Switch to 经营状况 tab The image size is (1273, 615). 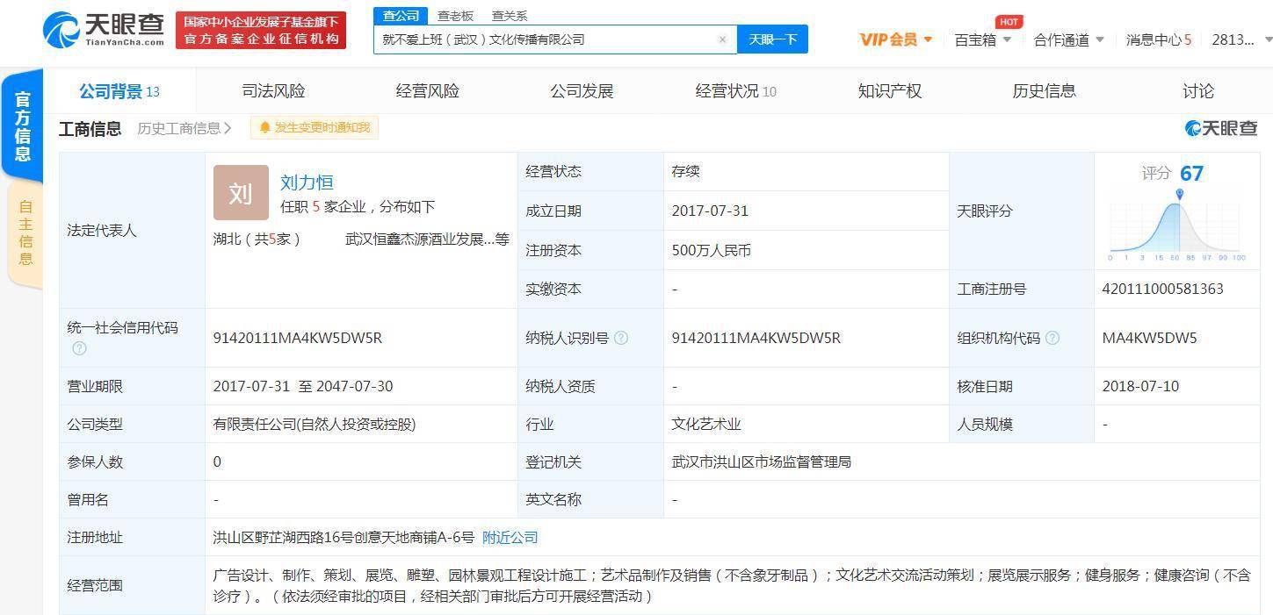(735, 91)
